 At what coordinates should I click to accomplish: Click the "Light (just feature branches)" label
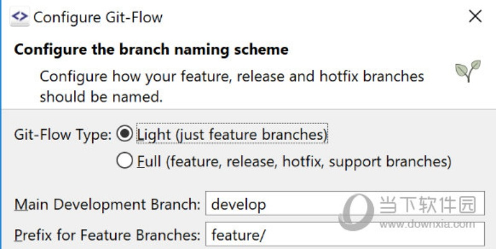pyautogui.click(x=232, y=134)
